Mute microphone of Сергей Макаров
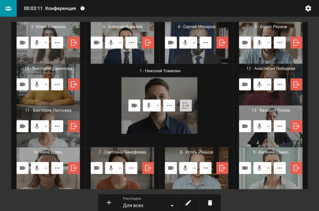 [185, 43]
